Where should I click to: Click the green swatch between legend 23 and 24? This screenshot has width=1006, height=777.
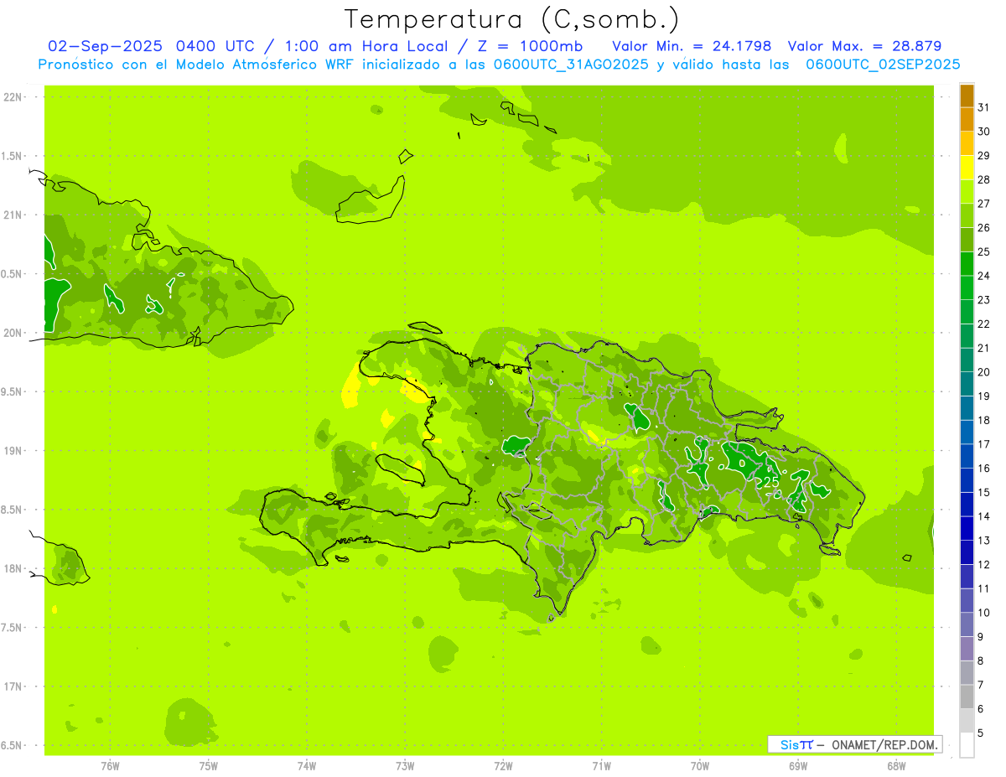[967, 287]
